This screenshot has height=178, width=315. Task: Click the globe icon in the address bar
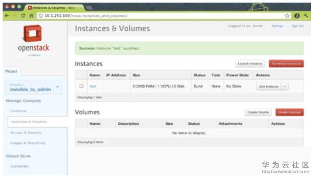tap(40, 16)
